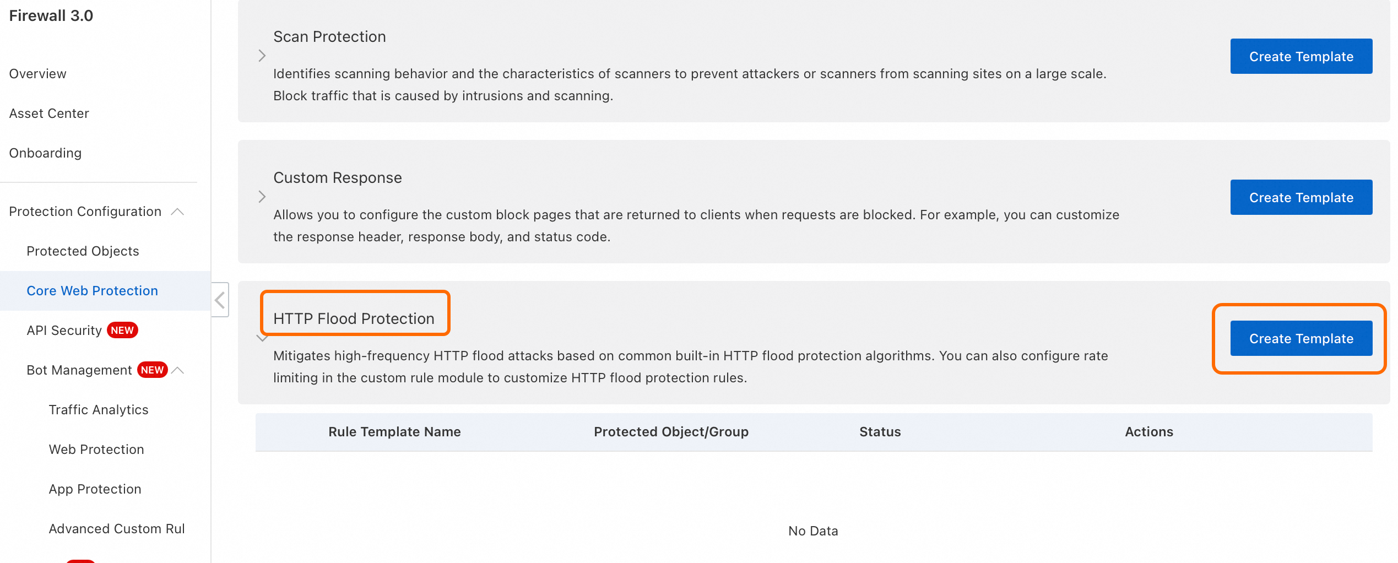The height and width of the screenshot is (563, 1398).
Task: Select Core Web Protection menu item
Action: pyautogui.click(x=92, y=291)
